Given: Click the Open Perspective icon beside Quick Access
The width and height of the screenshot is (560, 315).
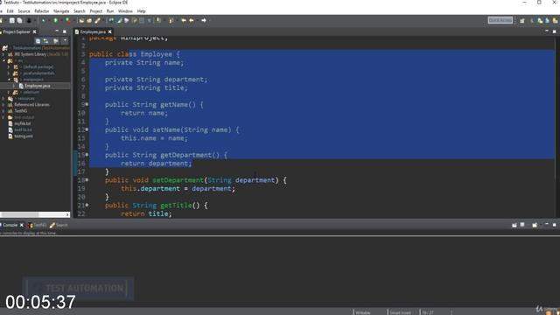Looking at the screenshot, I should [x=522, y=21].
